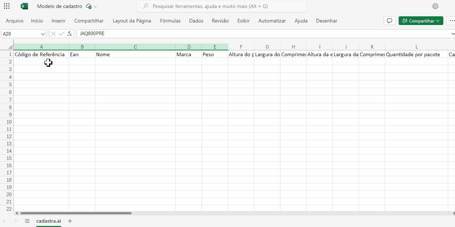The image size is (455, 227).
Task: Click the cloud saved status icon
Action: (89, 7)
